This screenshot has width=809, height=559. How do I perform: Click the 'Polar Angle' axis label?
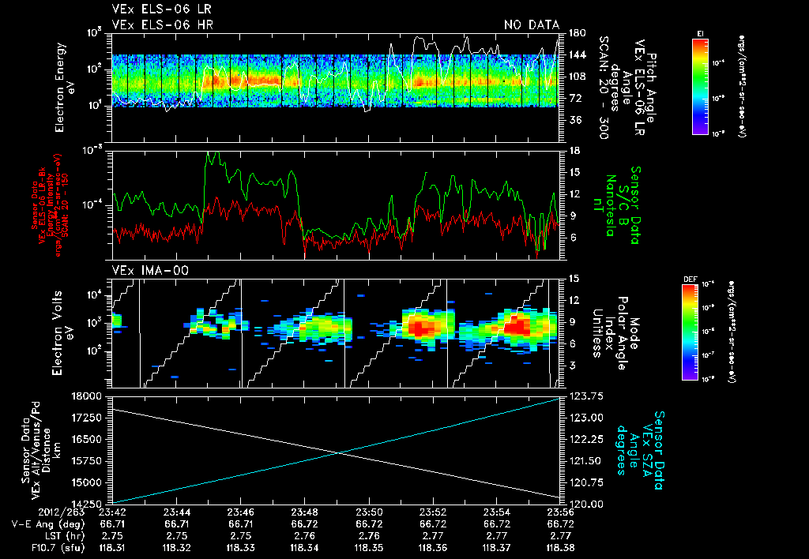[622, 333]
